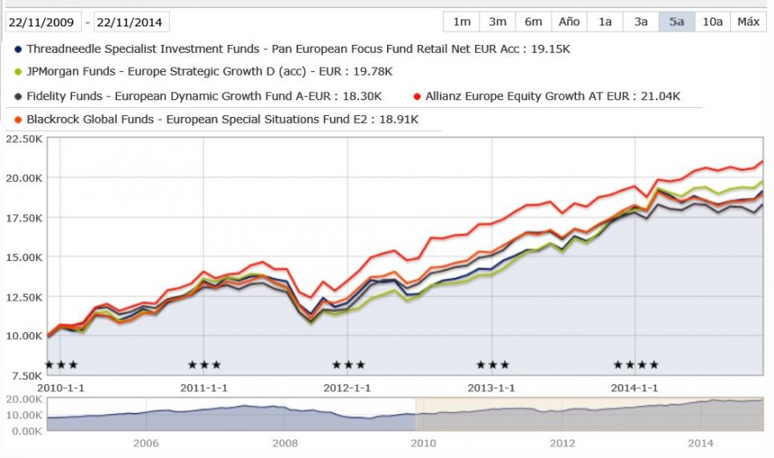This screenshot has width=774, height=458.
Task: Select the 1m time range
Action: coord(462,22)
